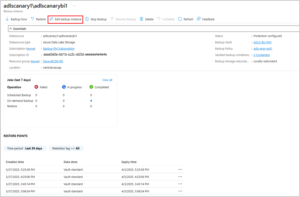Open the adls-prpr-pol1 backup policy link

click(x=263, y=49)
